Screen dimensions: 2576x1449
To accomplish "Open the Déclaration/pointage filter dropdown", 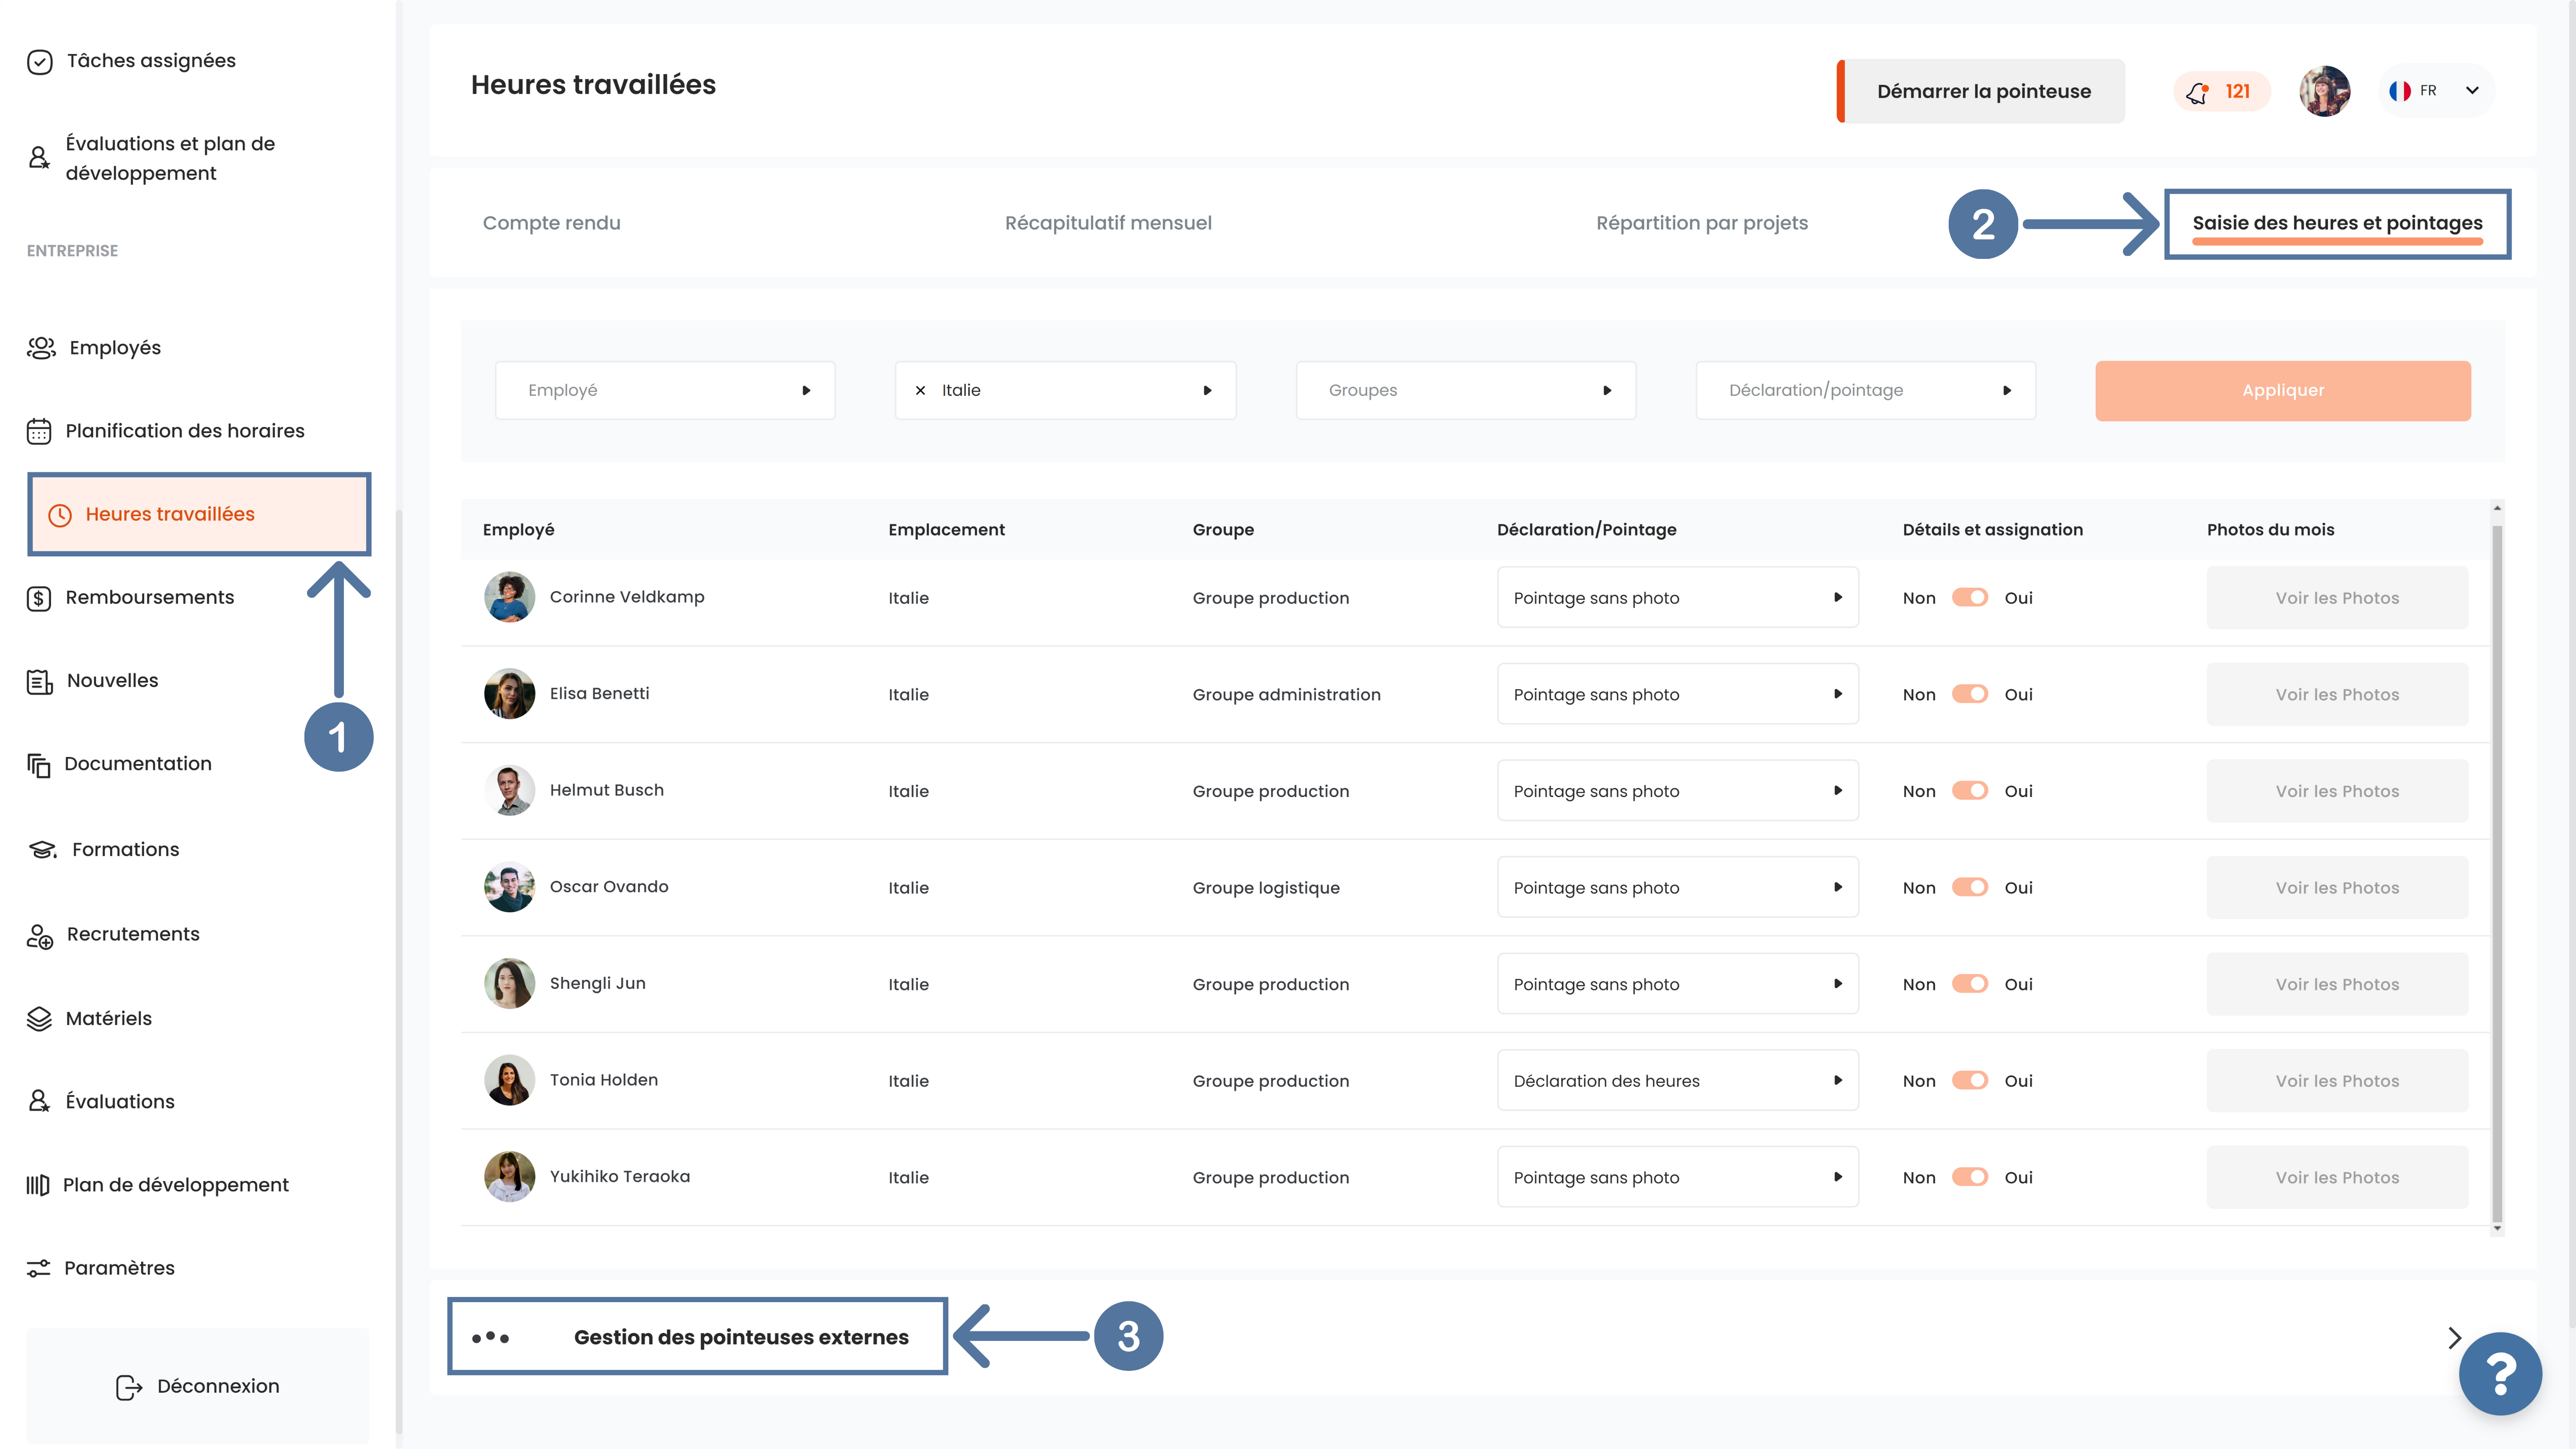I will coord(1866,390).
